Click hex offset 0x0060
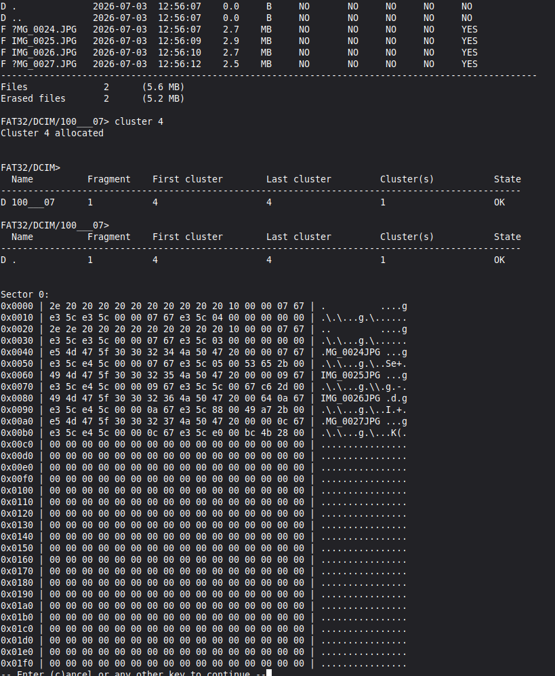The image size is (555, 676). click(x=17, y=375)
